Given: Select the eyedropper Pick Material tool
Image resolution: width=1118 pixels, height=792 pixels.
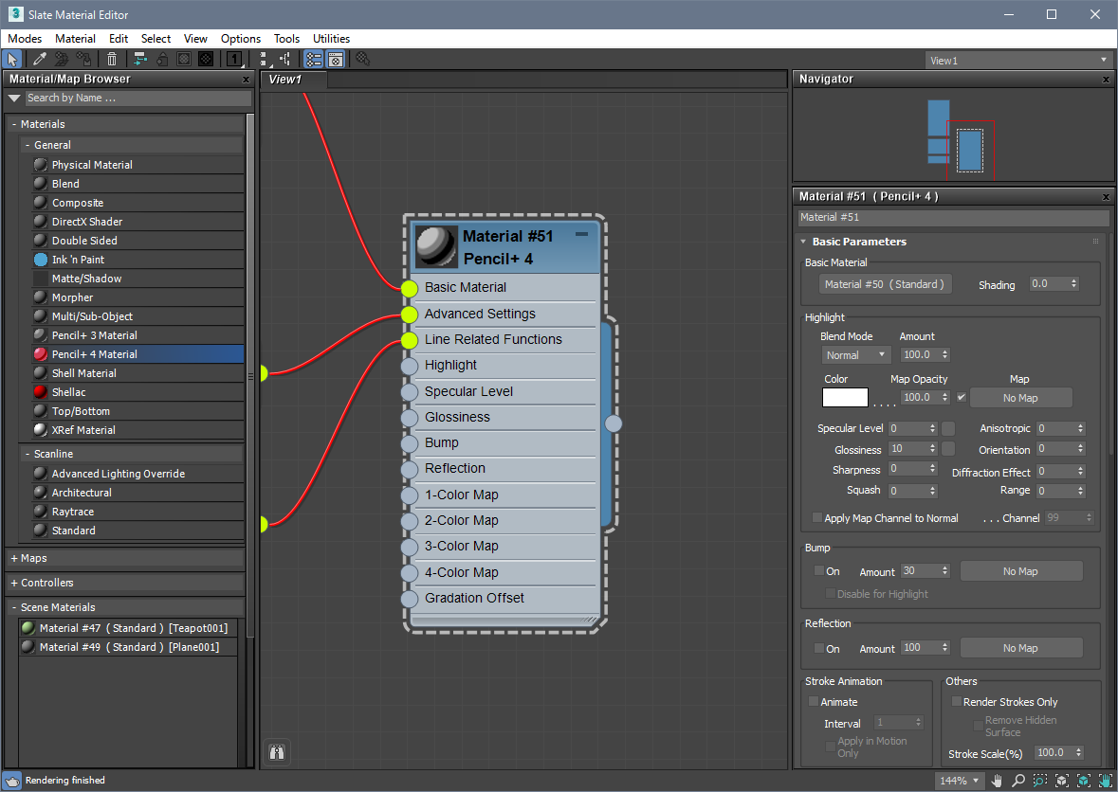Looking at the screenshot, I should (40, 59).
